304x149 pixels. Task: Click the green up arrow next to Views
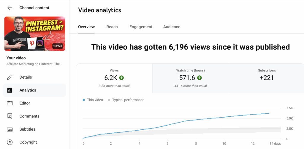(x=121, y=78)
